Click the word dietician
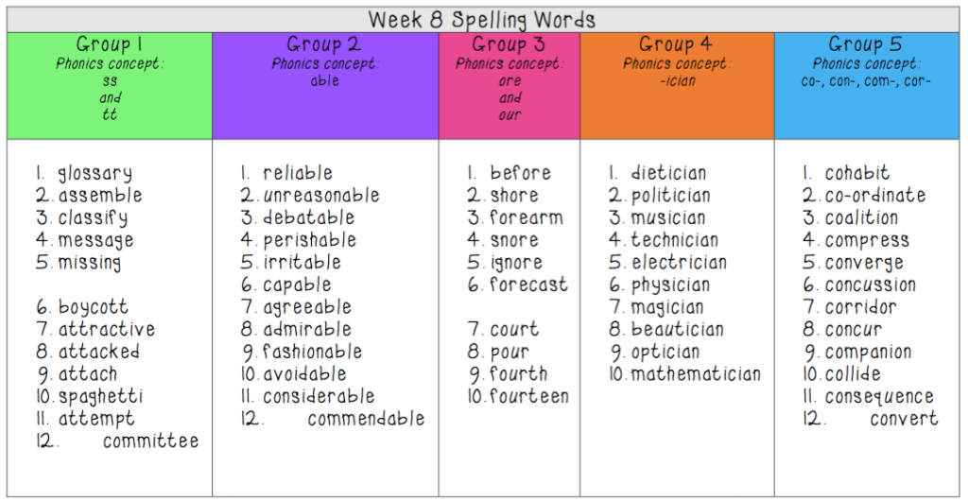The width and height of the screenshot is (968, 501). tap(668, 174)
